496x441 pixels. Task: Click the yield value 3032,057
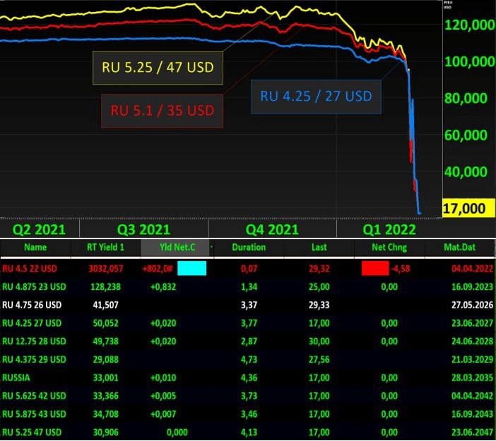tap(106, 269)
